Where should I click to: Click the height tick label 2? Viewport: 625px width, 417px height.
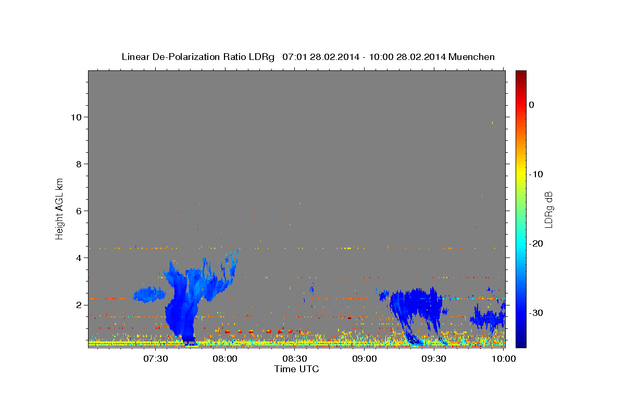tap(79, 304)
